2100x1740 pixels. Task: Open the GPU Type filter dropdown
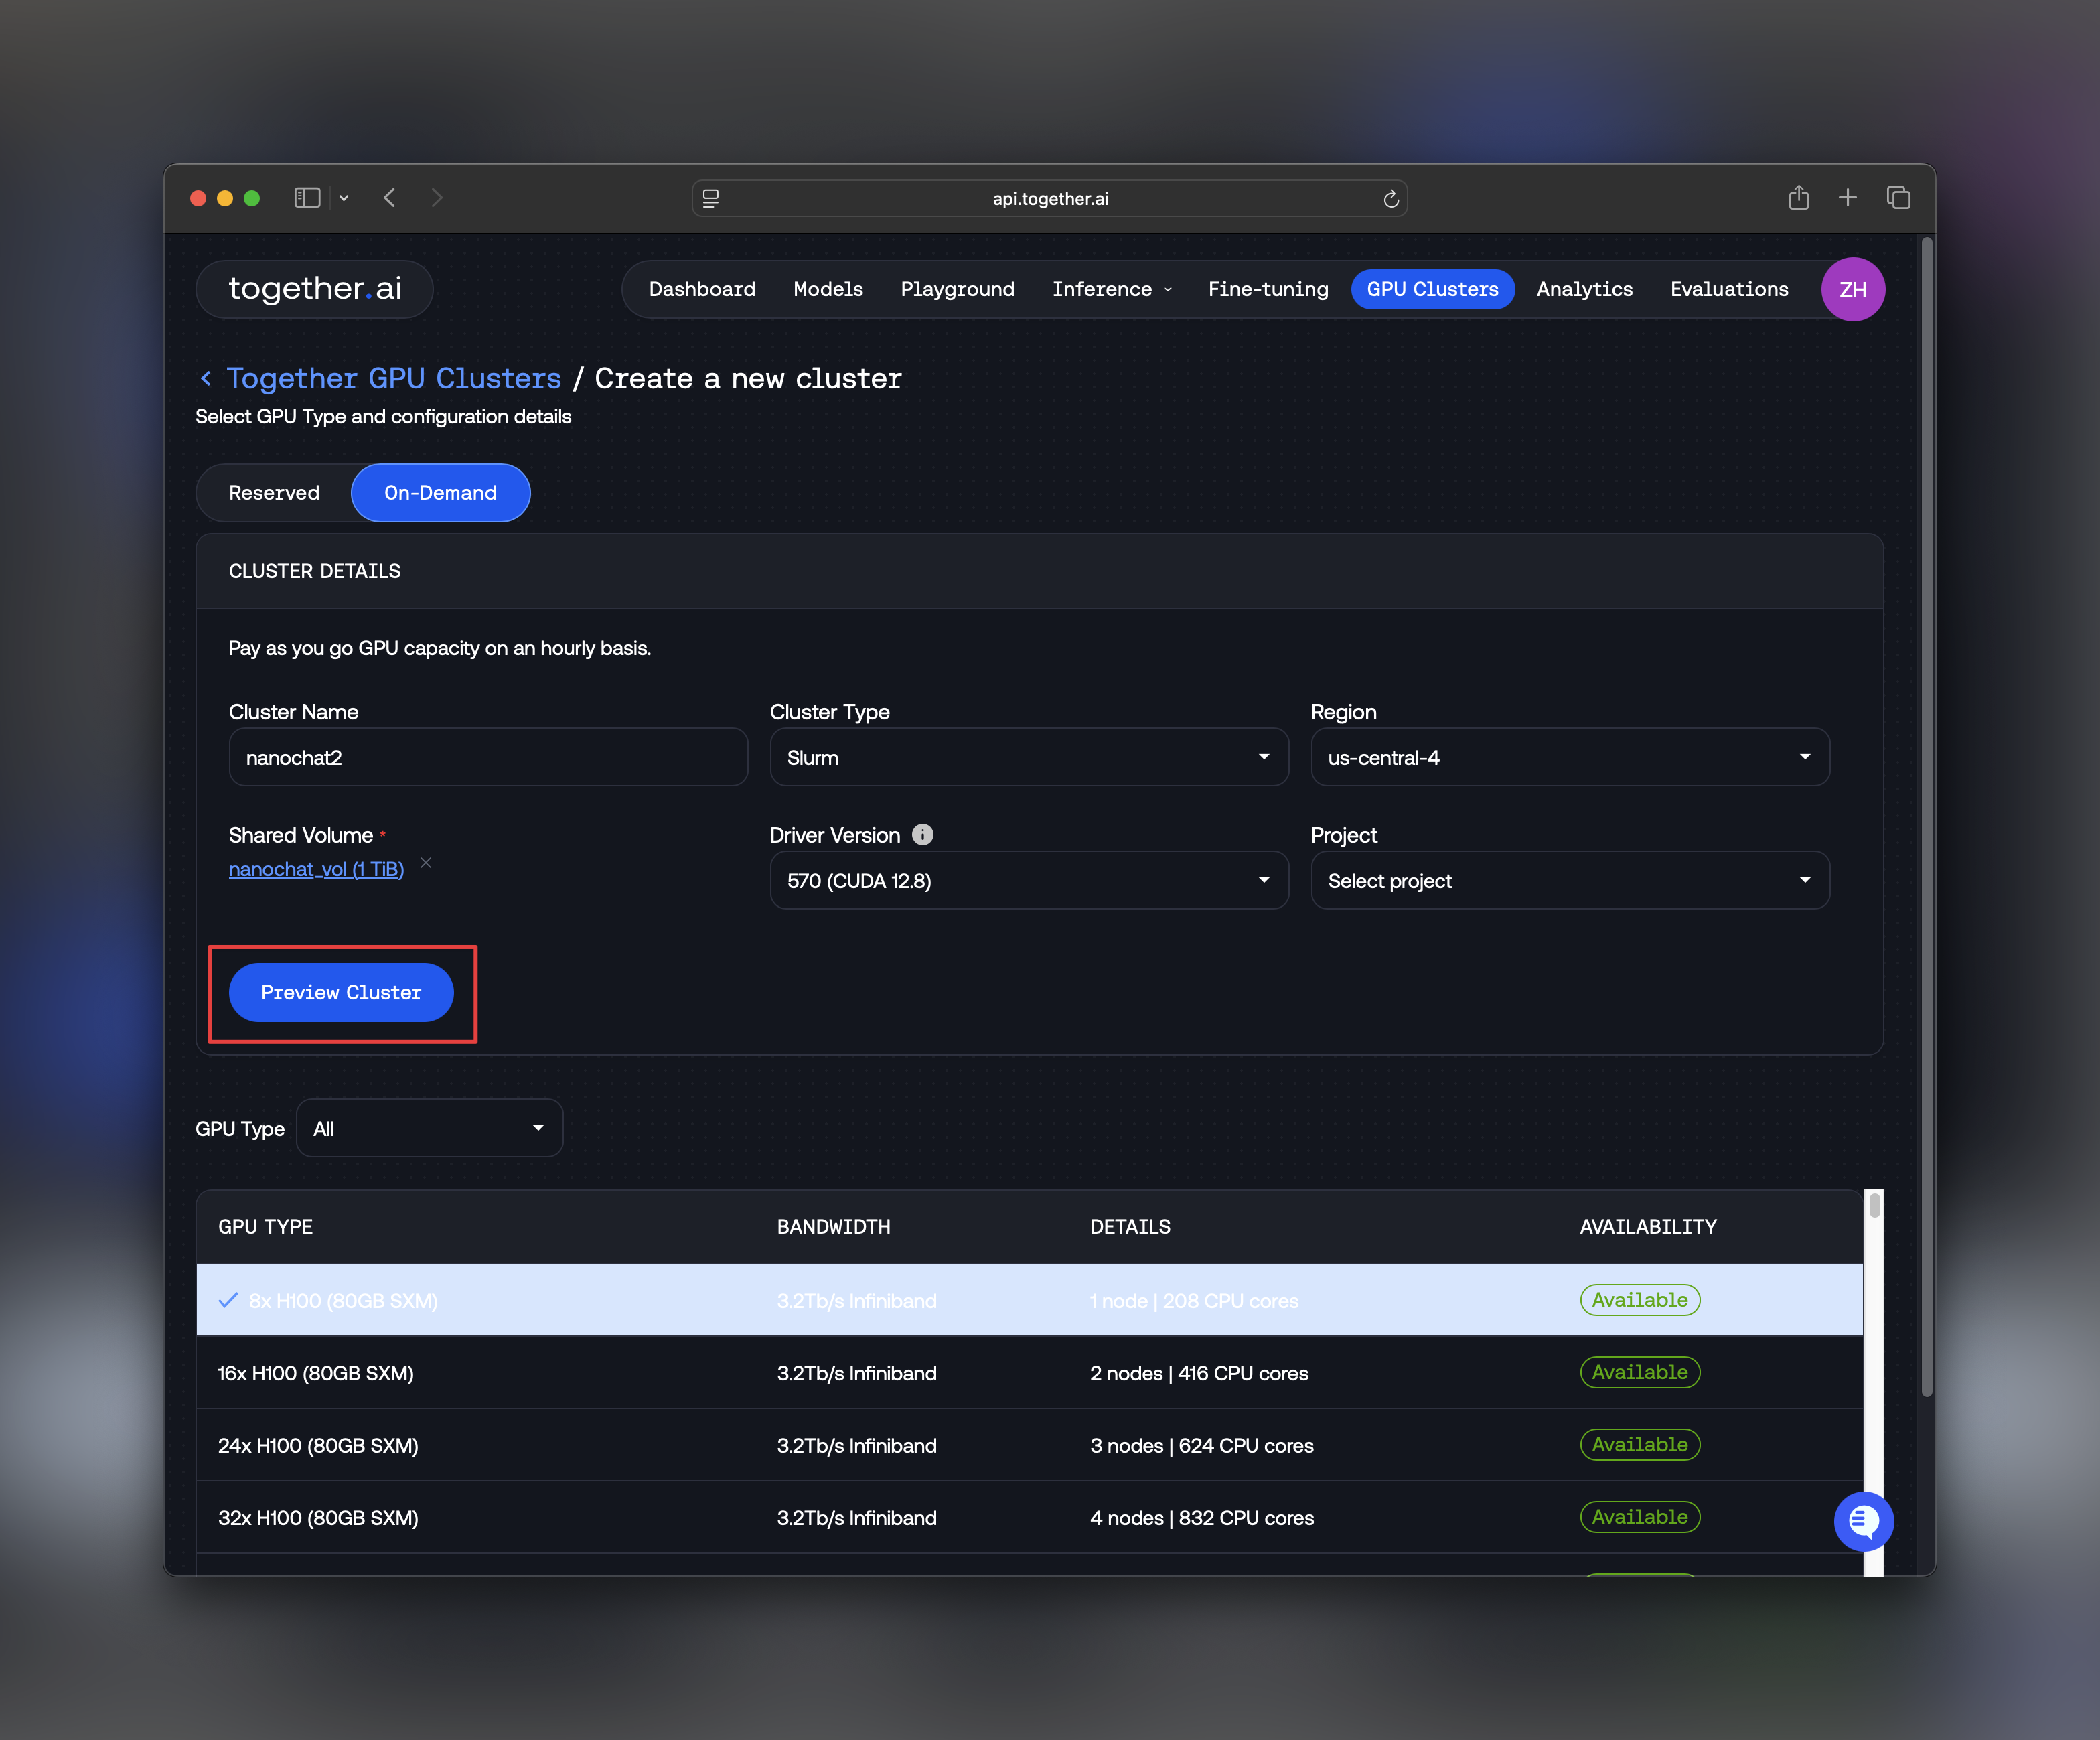coord(429,1128)
